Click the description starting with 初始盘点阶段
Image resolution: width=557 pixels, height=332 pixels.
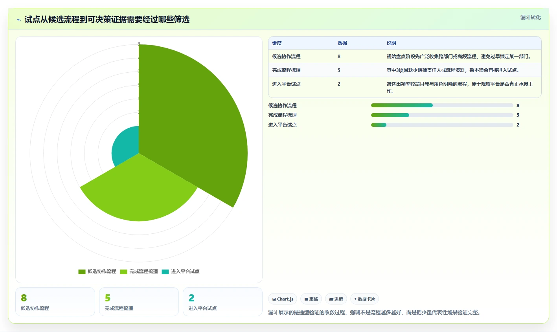tap(459, 57)
